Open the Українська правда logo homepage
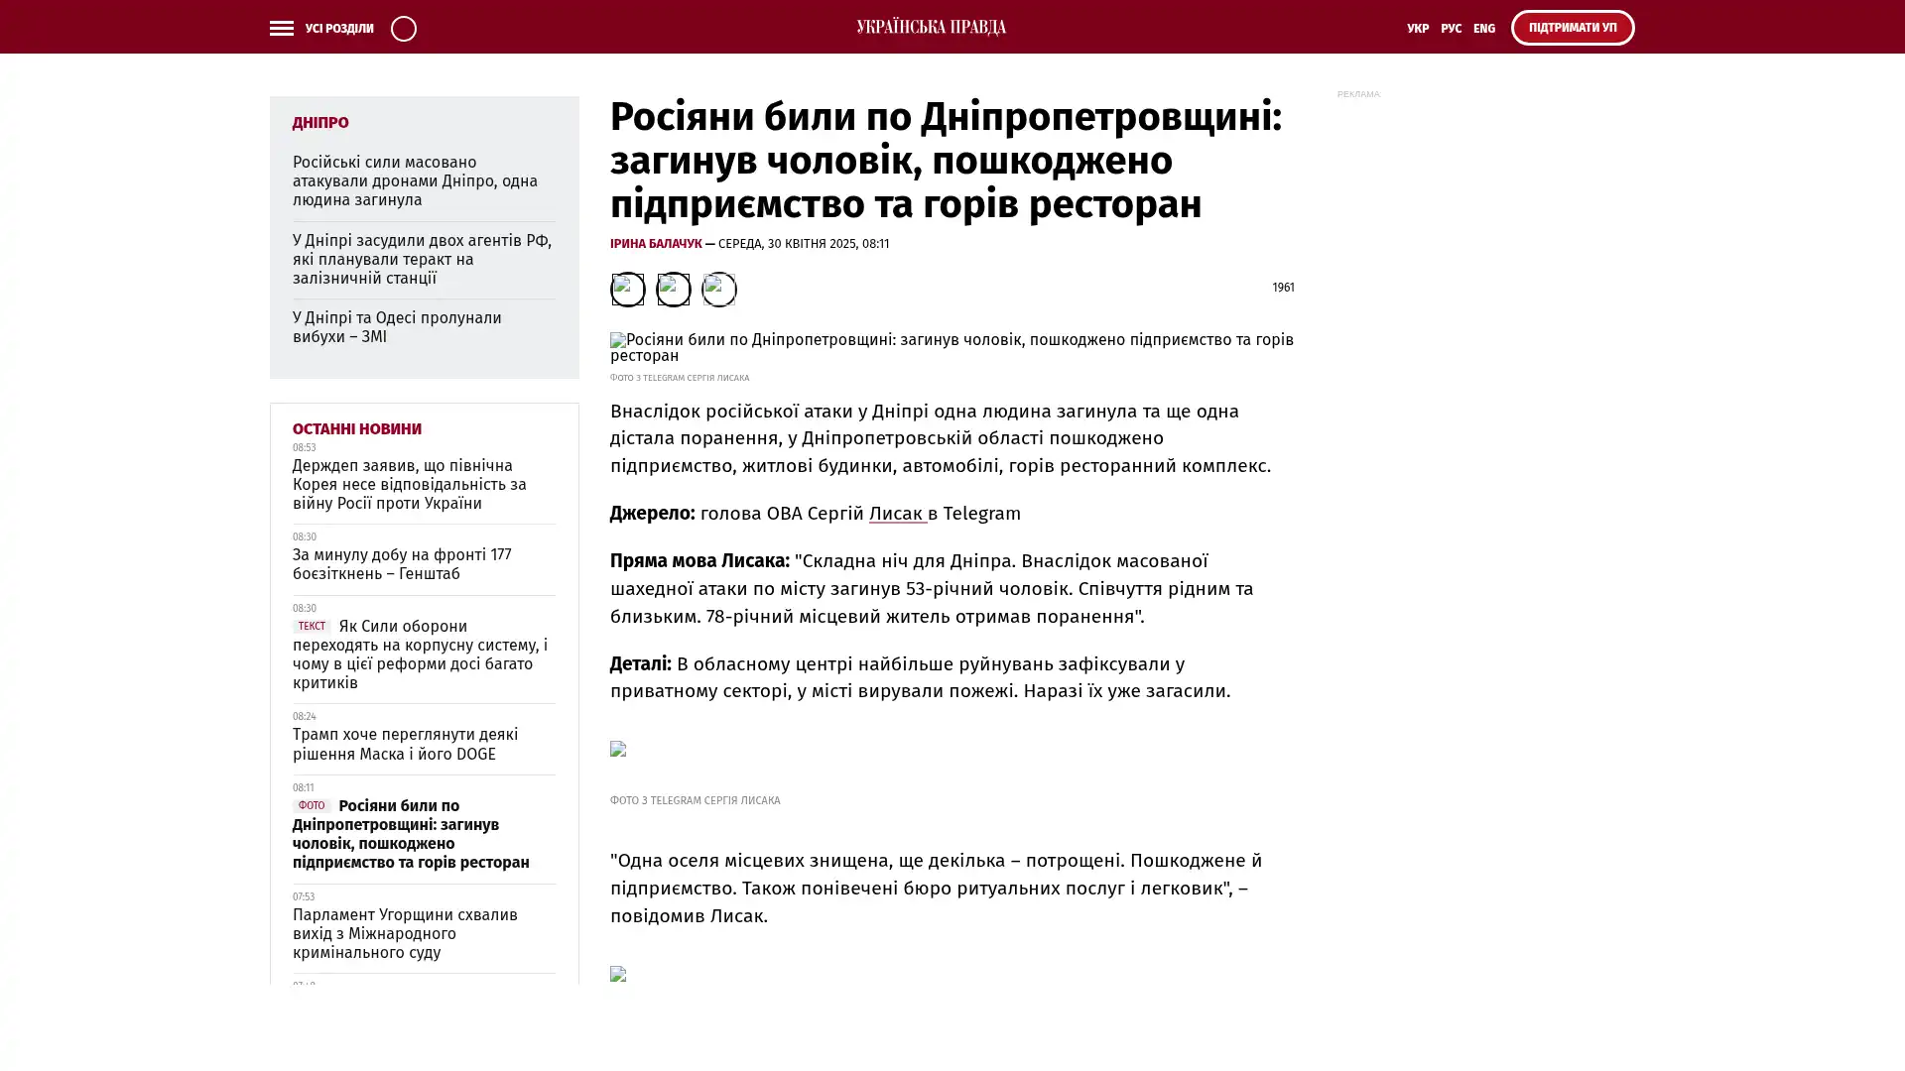Screen dimensions: 1905x1071 931,27
